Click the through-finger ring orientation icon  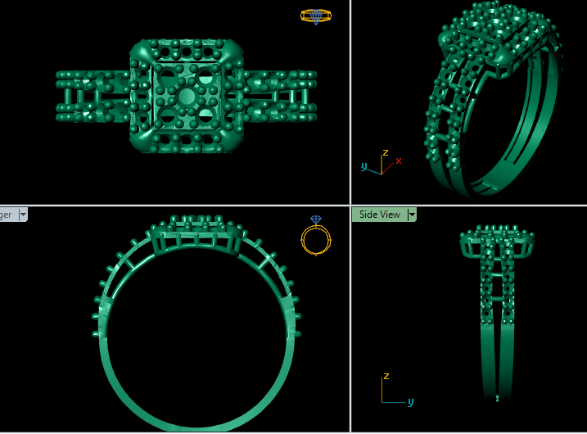click(x=316, y=237)
